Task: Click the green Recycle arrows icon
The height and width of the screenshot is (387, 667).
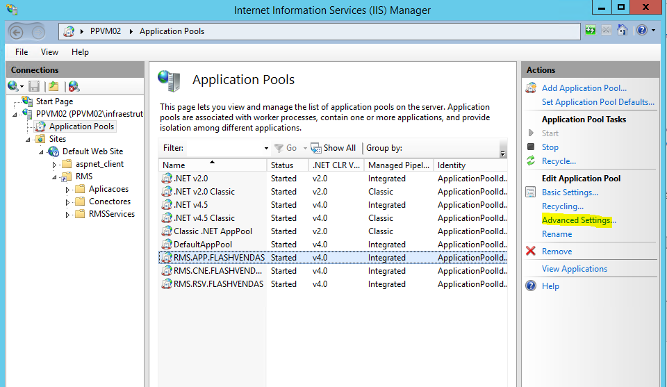Action: tap(531, 161)
